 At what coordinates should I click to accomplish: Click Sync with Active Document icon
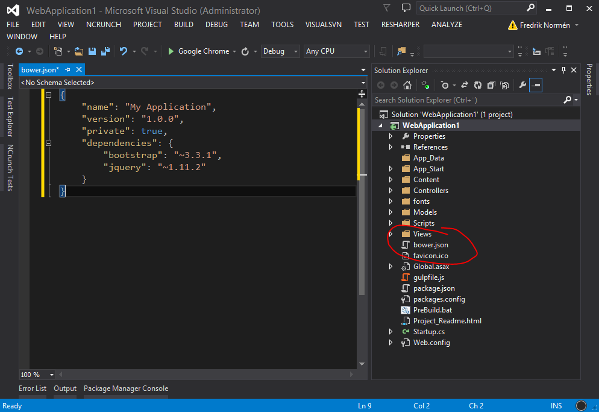[x=465, y=85]
